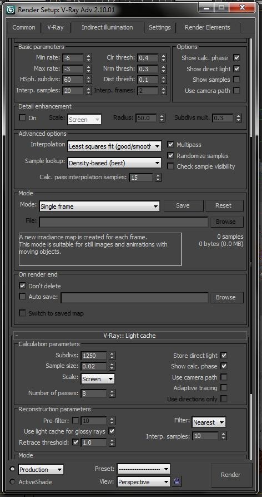The width and height of the screenshot is (262, 497).
Task: Turn On Detail enhancement checkbox
Action: pos(22,118)
